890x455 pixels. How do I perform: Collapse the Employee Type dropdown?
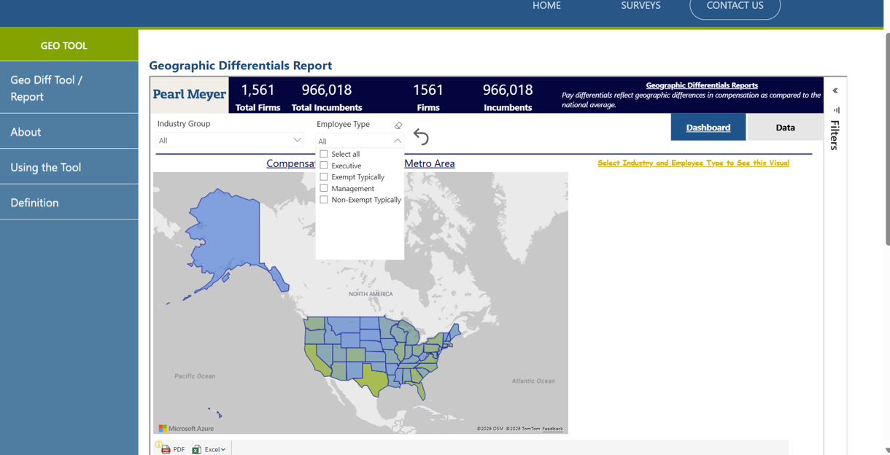(397, 141)
